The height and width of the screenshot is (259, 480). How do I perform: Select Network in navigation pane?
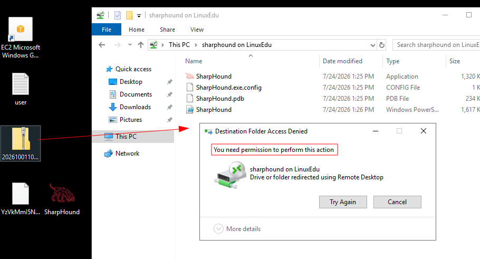pyautogui.click(x=127, y=154)
